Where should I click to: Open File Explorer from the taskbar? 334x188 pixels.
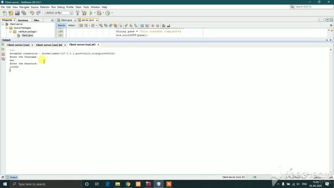pyautogui.click(x=117, y=184)
